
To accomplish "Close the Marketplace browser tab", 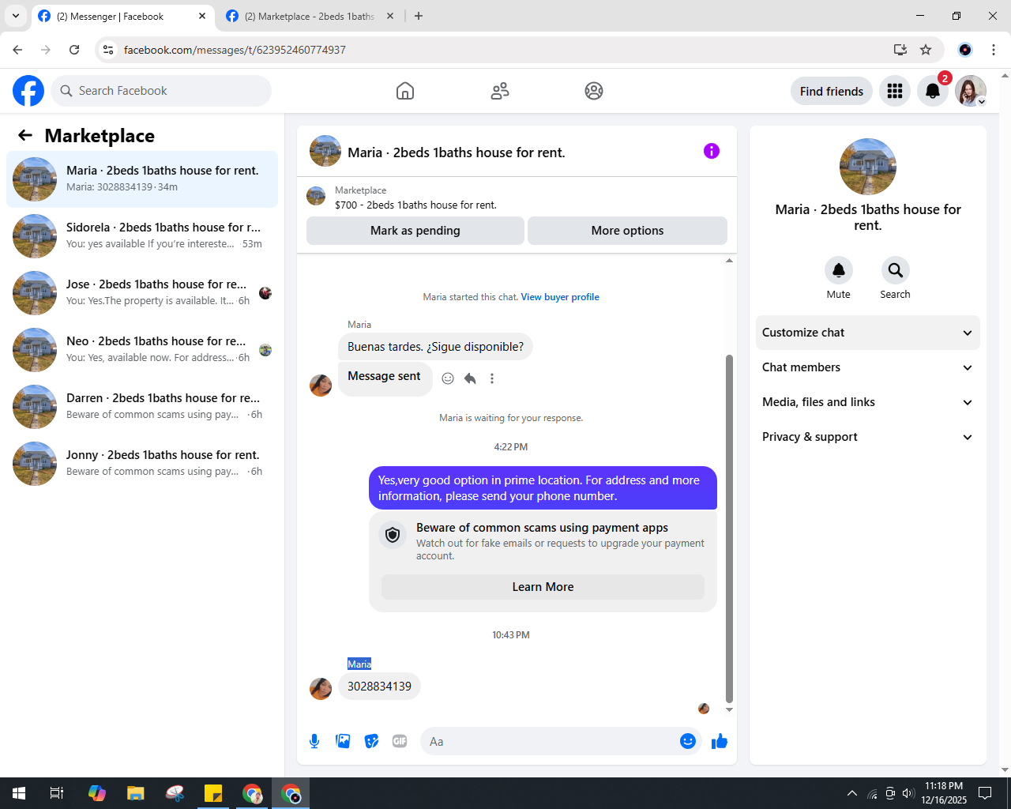I will pyautogui.click(x=389, y=16).
